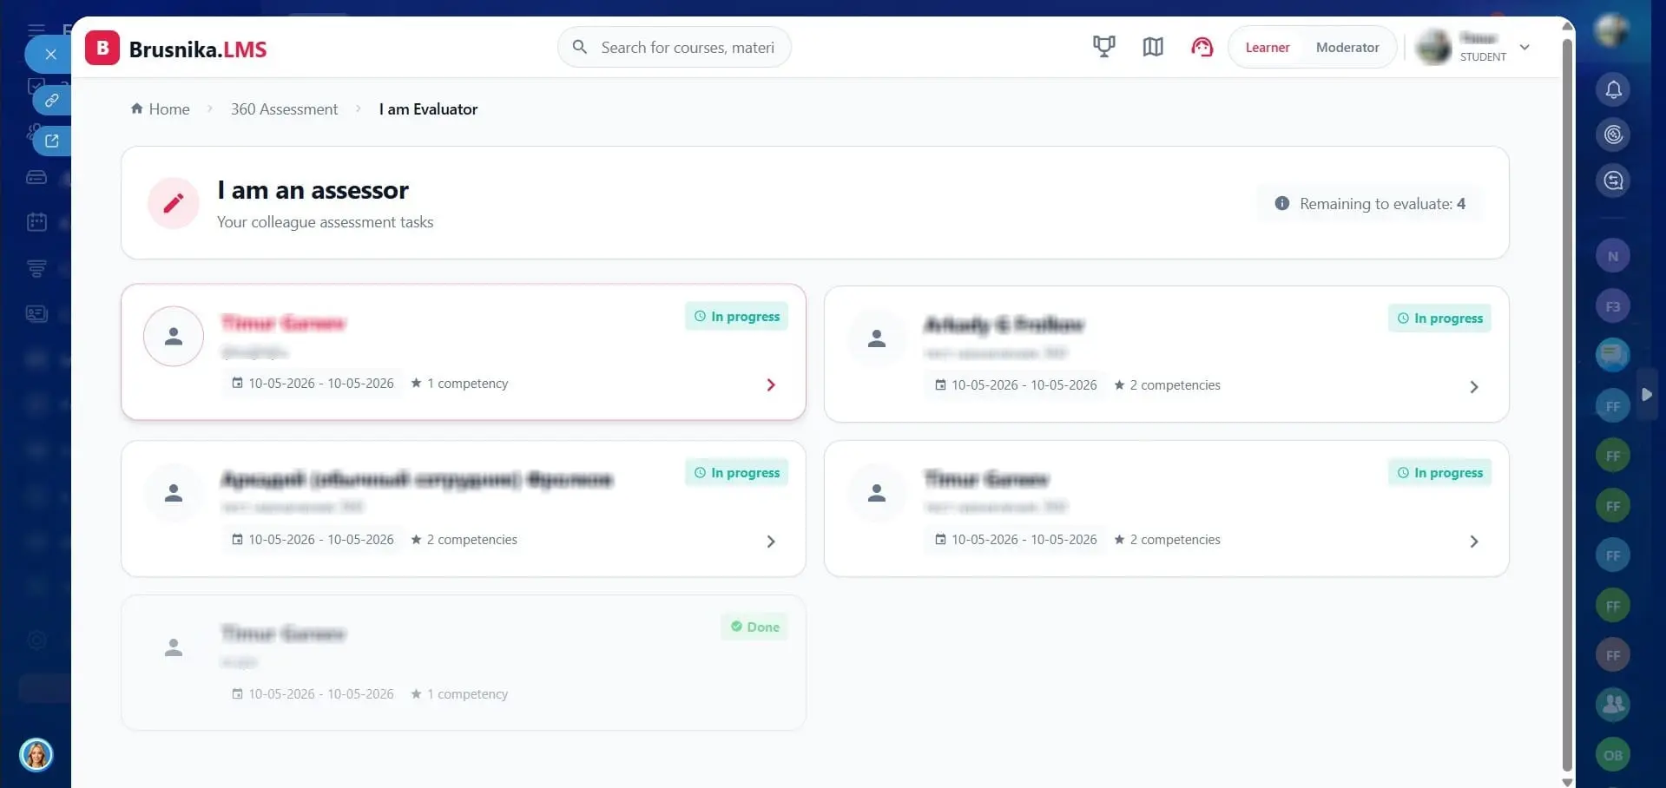Image resolution: width=1666 pixels, height=788 pixels.
Task: Open the F3 contact bubble
Action: tap(1613, 305)
